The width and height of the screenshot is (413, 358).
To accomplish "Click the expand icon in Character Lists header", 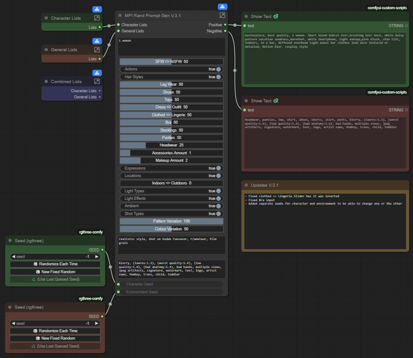I will (97, 18).
